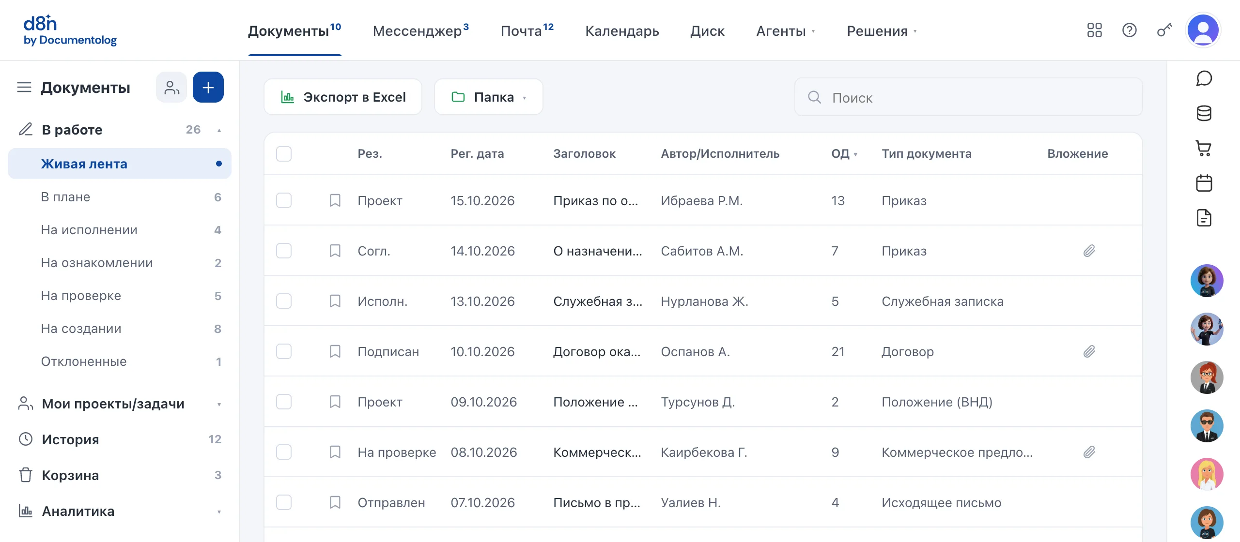The height and width of the screenshot is (542, 1240).
Task: Open the Корзина section
Action: click(x=120, y=475)
